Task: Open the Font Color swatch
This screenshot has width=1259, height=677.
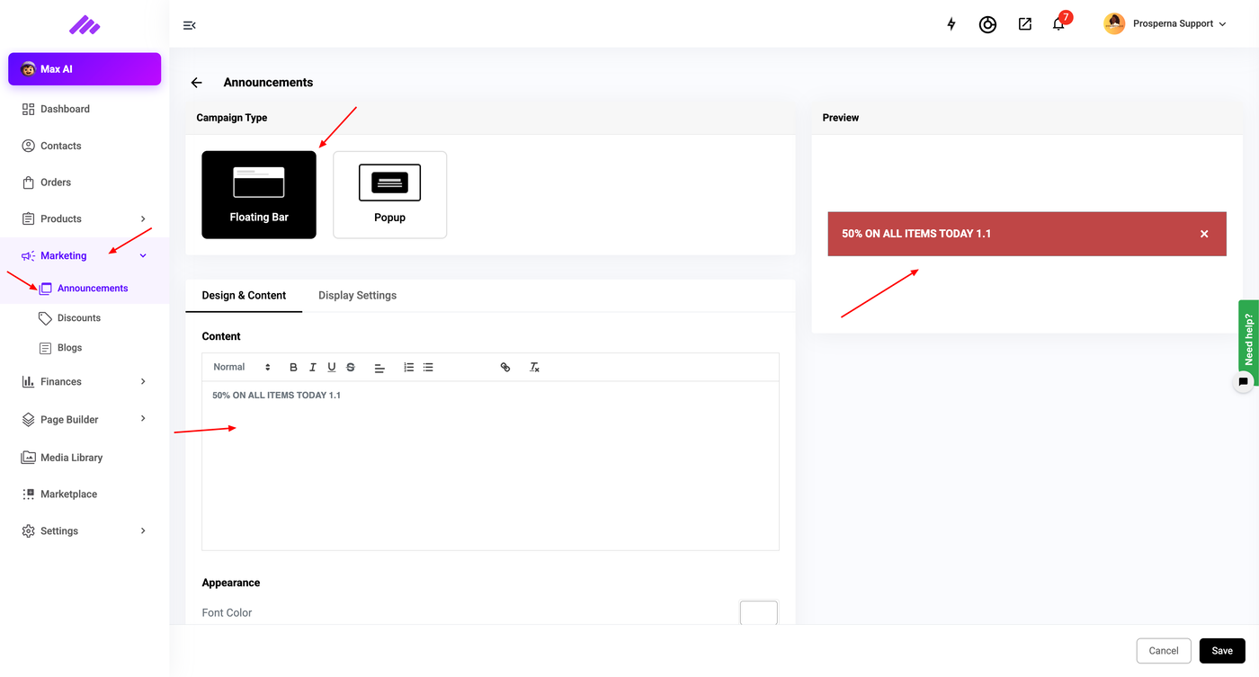Action: point(758,613)
